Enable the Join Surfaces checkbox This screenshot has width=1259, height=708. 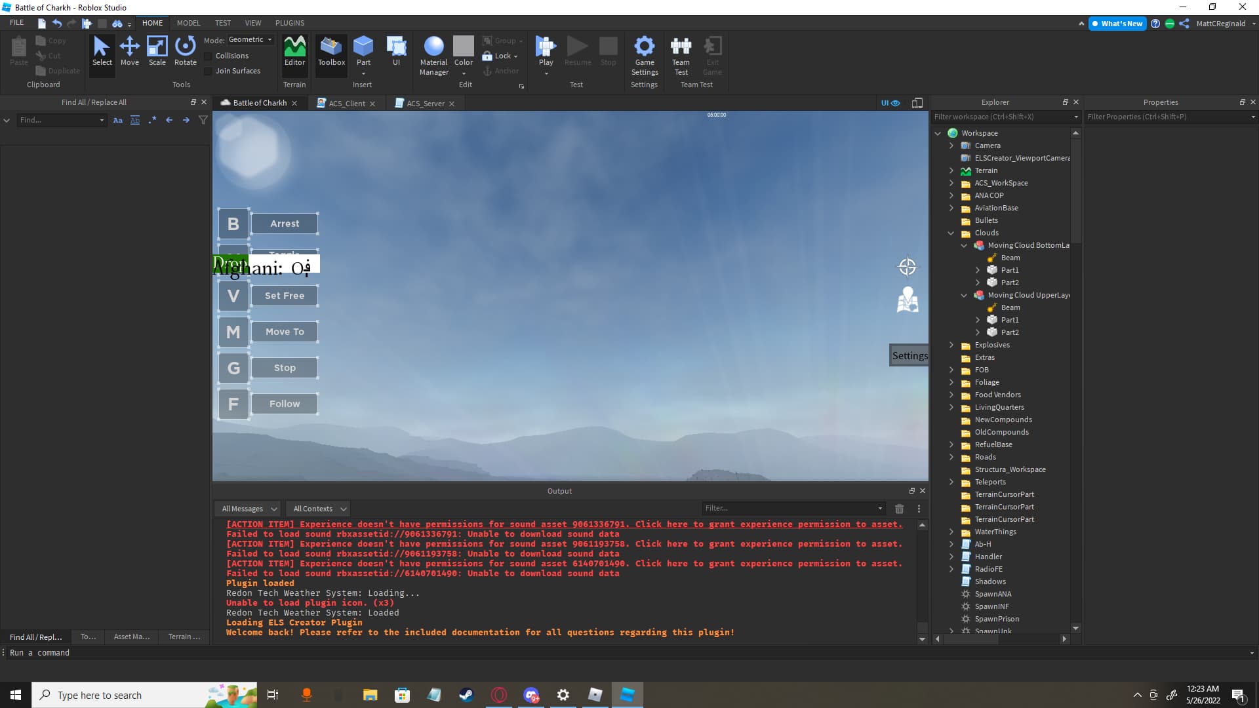[209, 71]
